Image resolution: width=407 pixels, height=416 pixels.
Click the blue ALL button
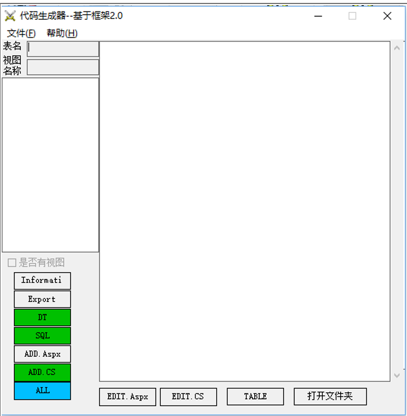coord(43,391)
